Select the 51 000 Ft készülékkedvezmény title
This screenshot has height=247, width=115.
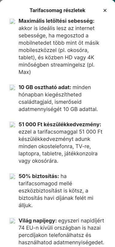point(60,124)
